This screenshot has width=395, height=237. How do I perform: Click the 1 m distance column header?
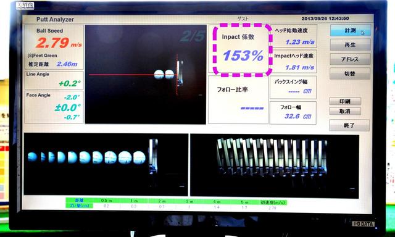click(134, 201)
